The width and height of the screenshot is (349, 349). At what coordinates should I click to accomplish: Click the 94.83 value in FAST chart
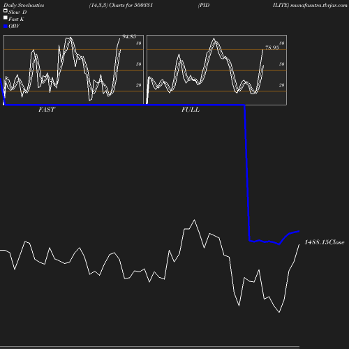tap(129, 36)
